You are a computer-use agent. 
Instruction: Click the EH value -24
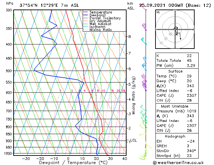point(191,141)
